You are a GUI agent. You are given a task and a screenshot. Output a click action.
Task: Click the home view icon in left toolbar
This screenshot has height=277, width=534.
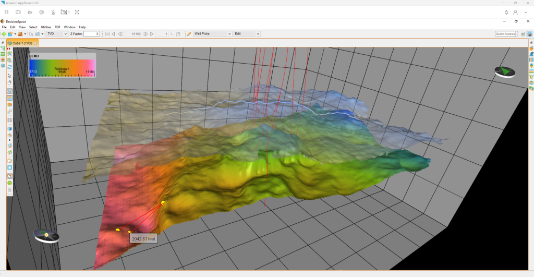tap(9, 146)
